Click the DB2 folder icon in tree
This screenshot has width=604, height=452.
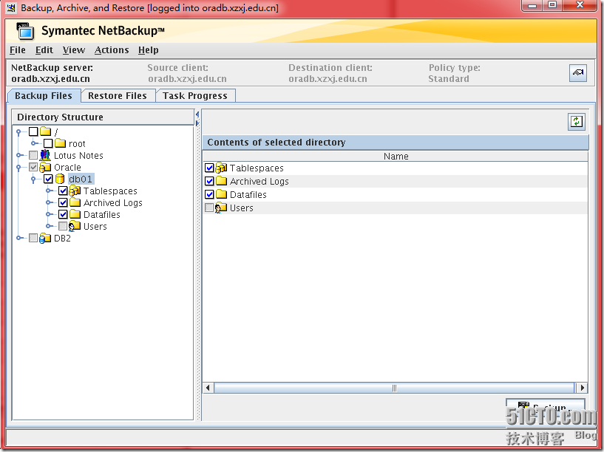[45, 238]
